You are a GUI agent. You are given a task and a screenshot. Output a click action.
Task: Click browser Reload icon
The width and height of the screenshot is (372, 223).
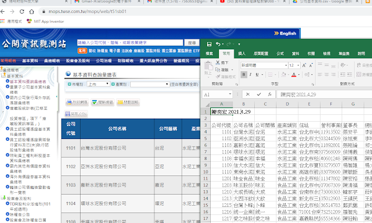[x=22, y=12]
